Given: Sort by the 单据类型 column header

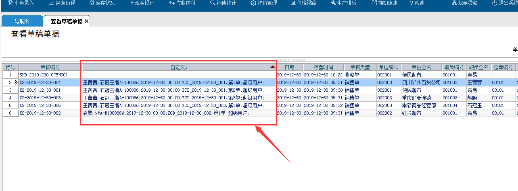Looking at the screenshot, I should coord(360,67).
